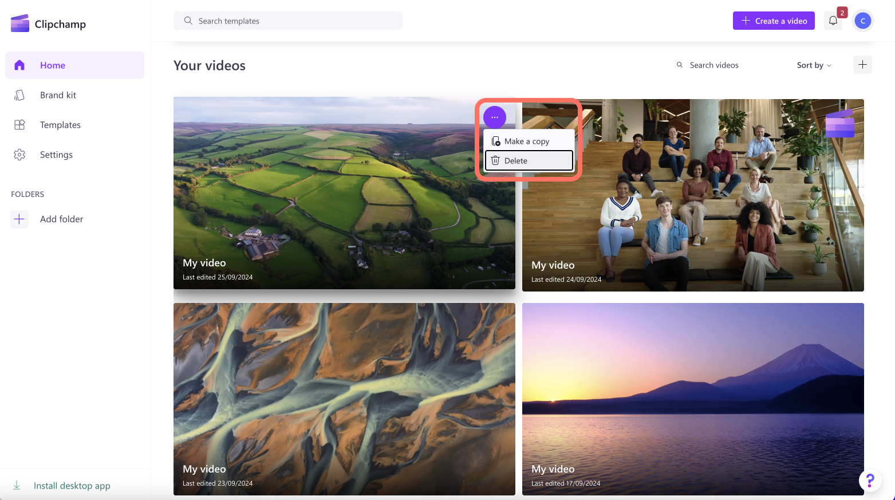Open Settings from sidebar

click(x=74, y=155)
